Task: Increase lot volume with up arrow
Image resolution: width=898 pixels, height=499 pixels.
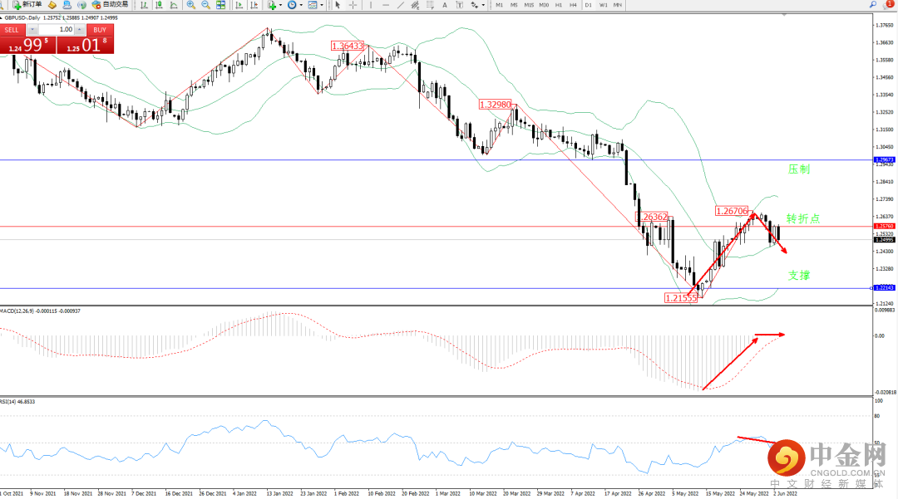Action: [80, 30]
